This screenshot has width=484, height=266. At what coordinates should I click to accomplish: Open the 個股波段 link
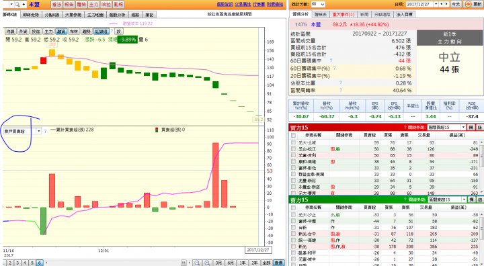click(x=225, y=4)
